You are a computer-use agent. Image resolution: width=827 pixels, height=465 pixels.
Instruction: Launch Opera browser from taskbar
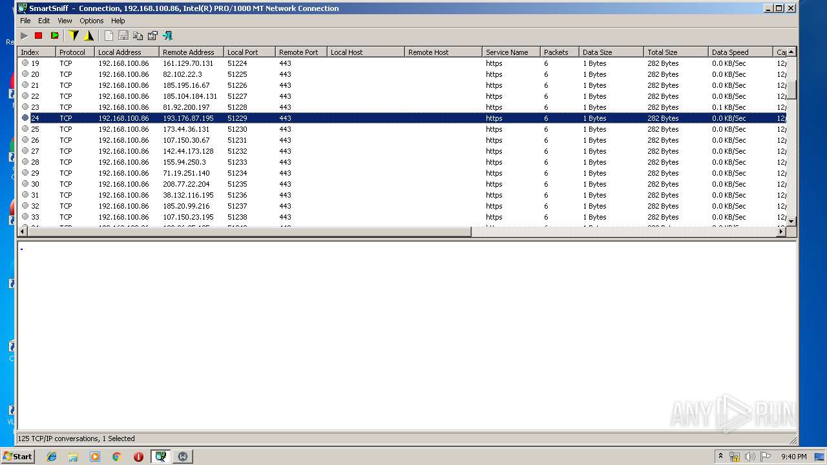click(x=138, y=457)
